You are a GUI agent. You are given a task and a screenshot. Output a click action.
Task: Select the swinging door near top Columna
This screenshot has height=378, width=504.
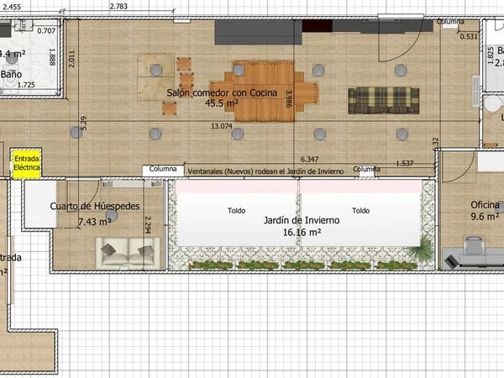[400, 40]
